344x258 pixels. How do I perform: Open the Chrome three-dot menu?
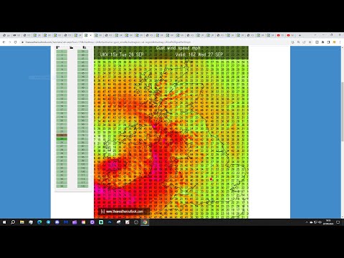point(340,42)
